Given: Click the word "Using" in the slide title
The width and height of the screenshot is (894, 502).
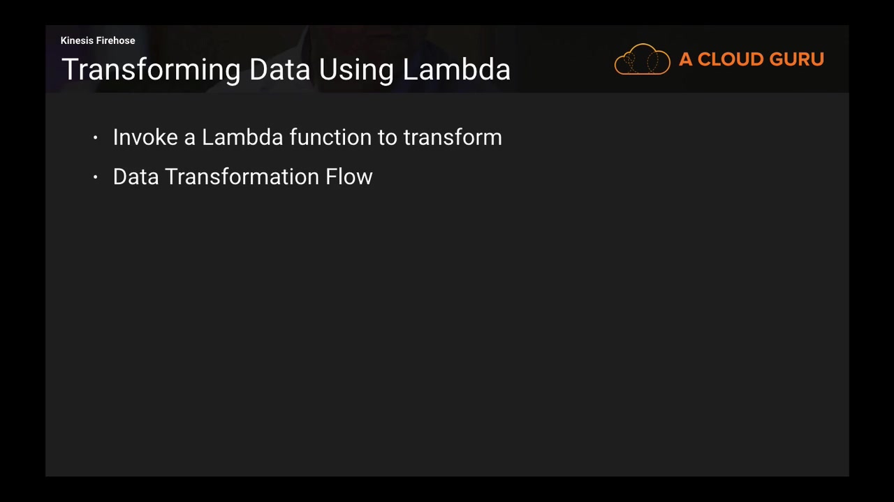Looking at the screenshot, I should click(x=357, y=70).
